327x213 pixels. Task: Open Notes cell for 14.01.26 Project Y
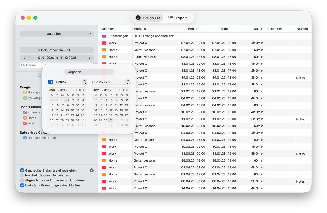(x=300, y=78)
